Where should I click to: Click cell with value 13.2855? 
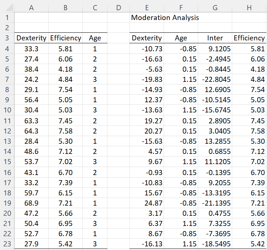pyautogui.click(x=215, y=141)
